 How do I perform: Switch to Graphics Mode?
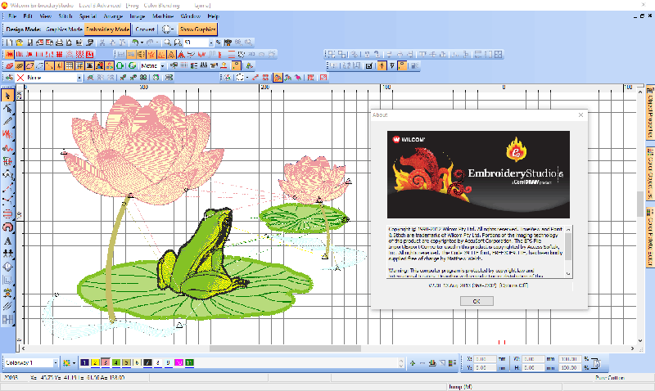click(64, 29)
